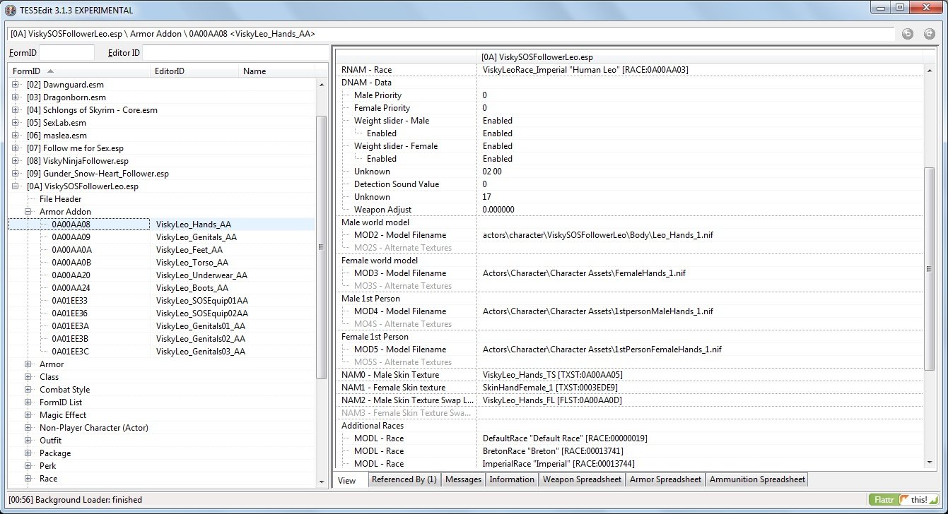Click the navigate forward arrow button
Viewport: 948px width, 514px height.
(x=929, y=34)
